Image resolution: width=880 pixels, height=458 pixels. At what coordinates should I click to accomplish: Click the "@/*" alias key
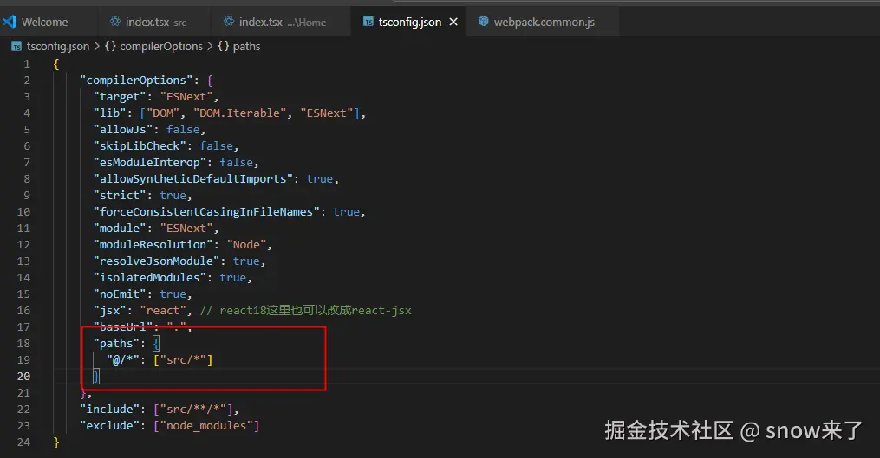pyautogui.click(x=123, y=359)
